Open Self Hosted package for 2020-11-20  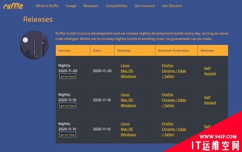click(210, 71)
